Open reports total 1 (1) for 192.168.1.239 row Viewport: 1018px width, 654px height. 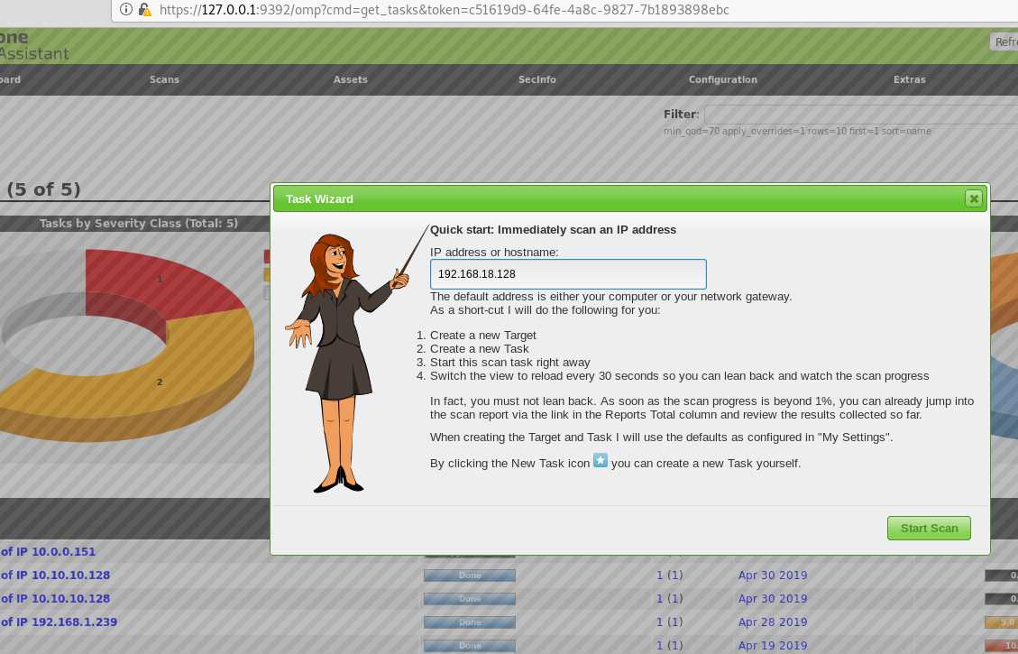[x=669, y=622]
